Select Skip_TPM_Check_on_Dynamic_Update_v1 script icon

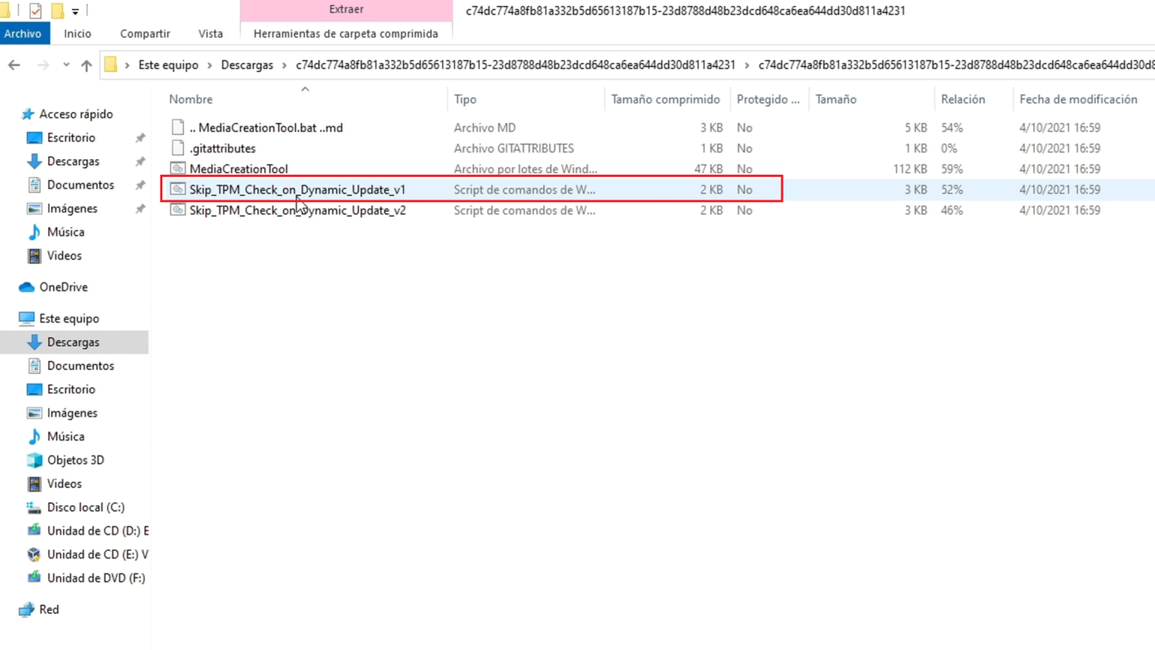coord(177,190)
